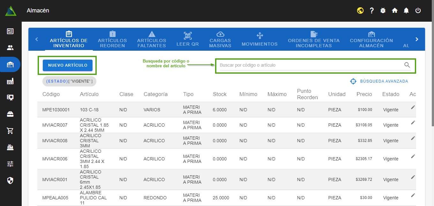Open the shield security sidebar icon
This screenshot has height=206, width=434.
click(10, 180)
